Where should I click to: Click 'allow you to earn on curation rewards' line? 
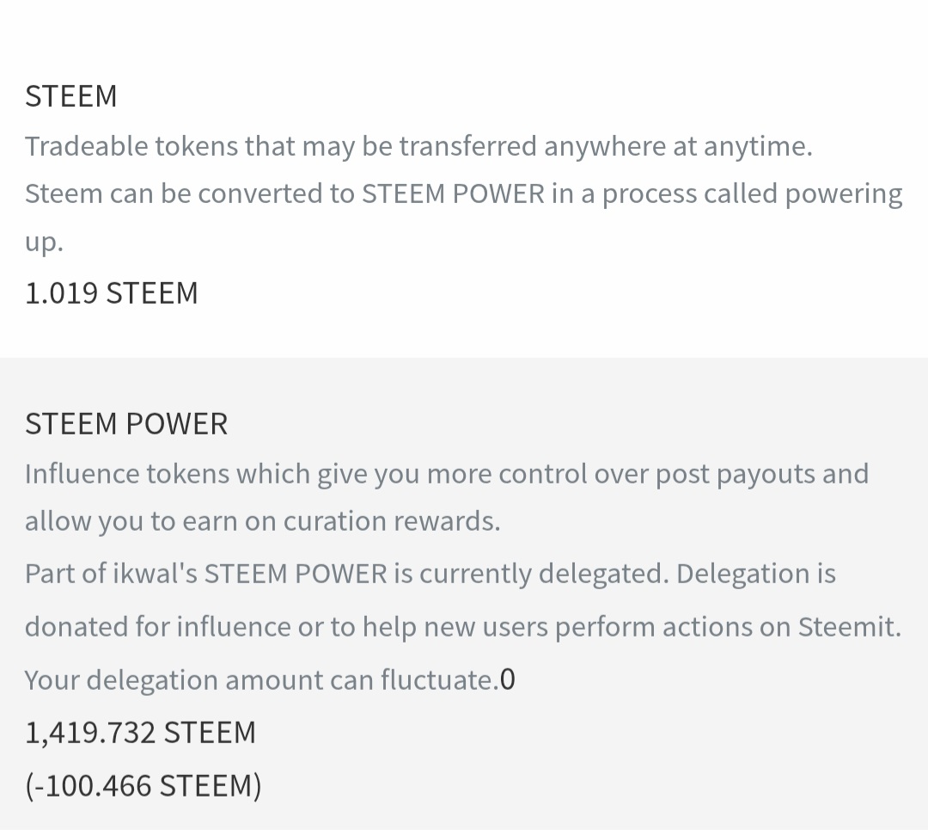[262, 521]
